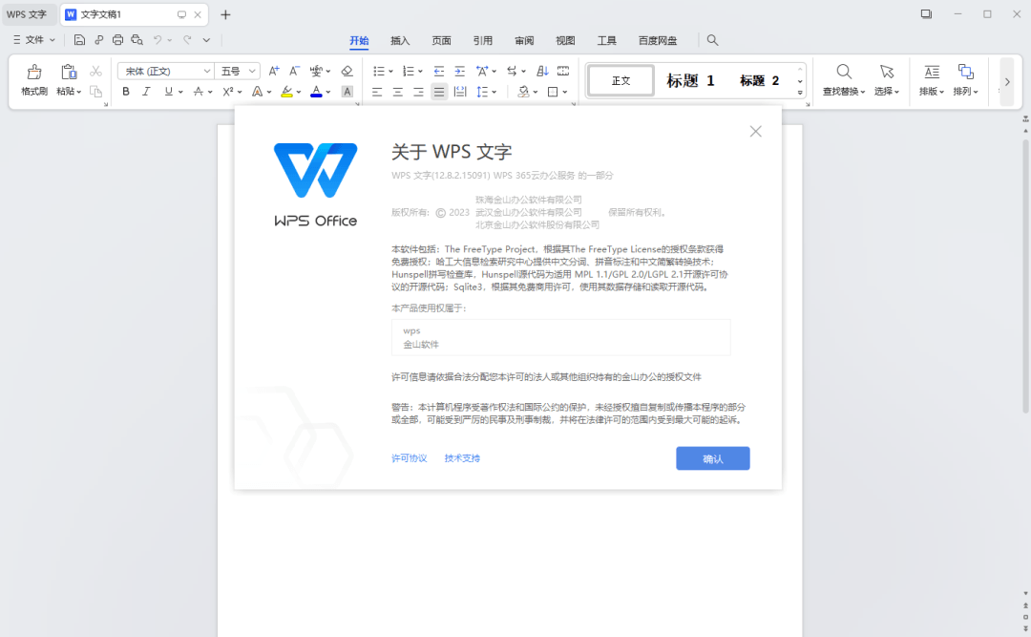
Task: Toggle numbered list
Action: click(x=409, y=71)
